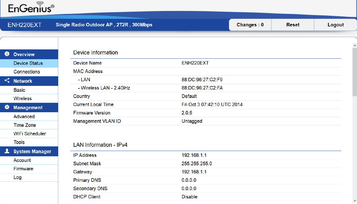Click the Single Radio Outdoor AP description
Image resolution: width=357 pixels, height=204 pixels.
[104, 25]
